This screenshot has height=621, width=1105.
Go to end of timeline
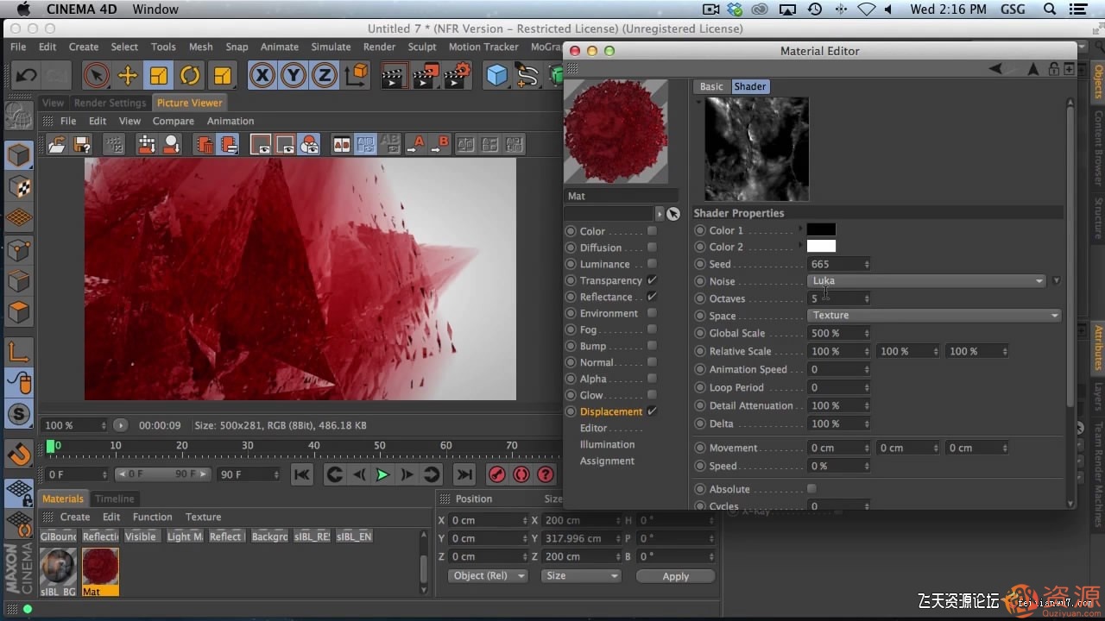pos(464,474)
